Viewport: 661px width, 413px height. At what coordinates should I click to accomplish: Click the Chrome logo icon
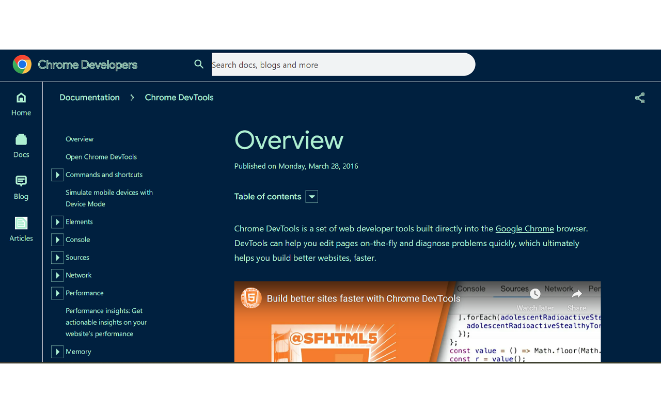[22, 65]
